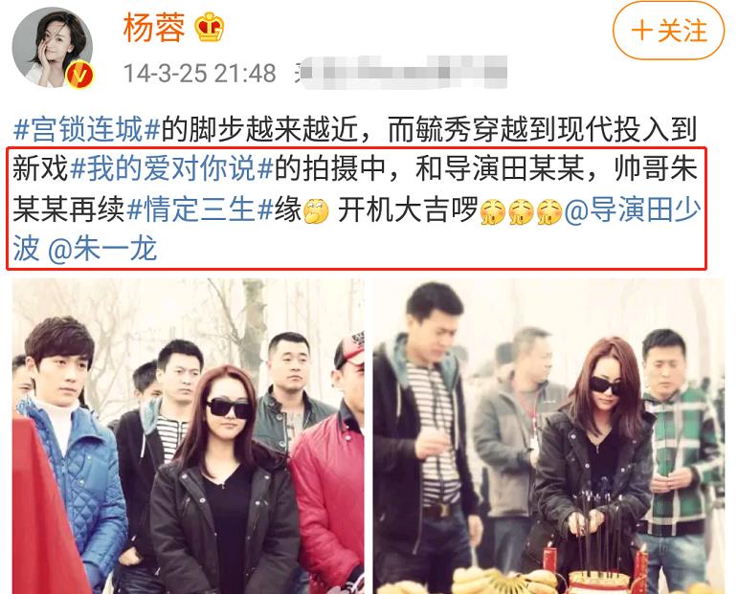The image size is (738, 594).
Task: Open the right incense ceremony photo
Action: point(548,436)
